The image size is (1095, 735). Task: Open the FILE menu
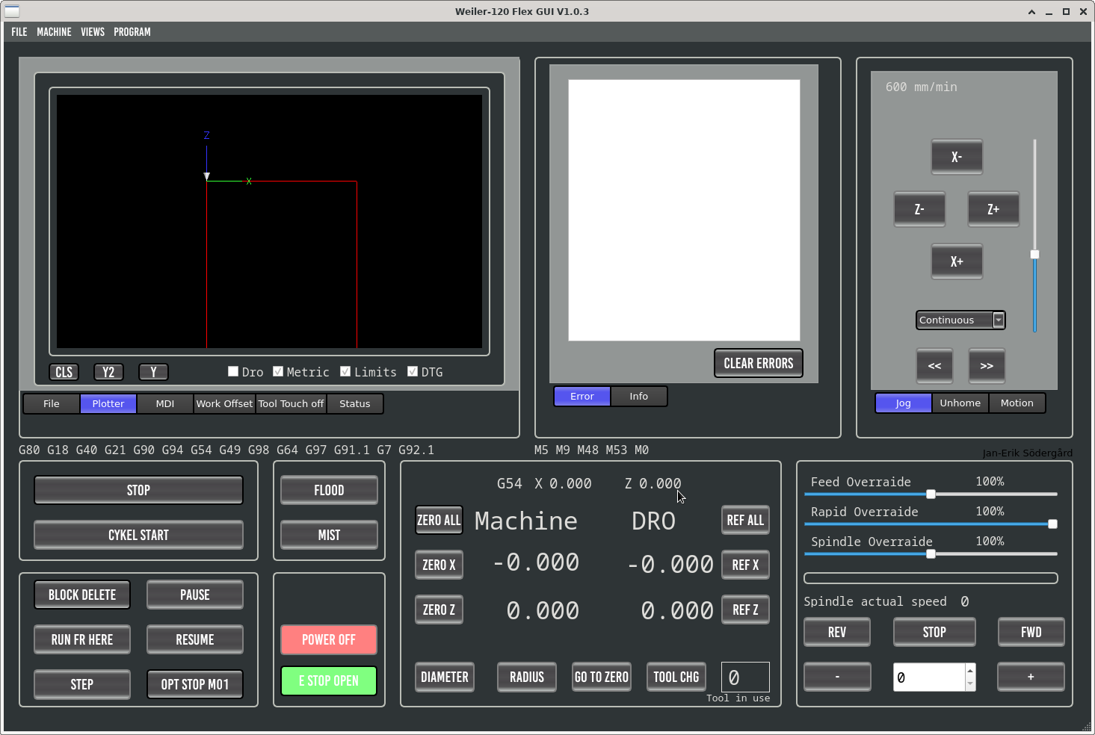click(x=19, y=31)
